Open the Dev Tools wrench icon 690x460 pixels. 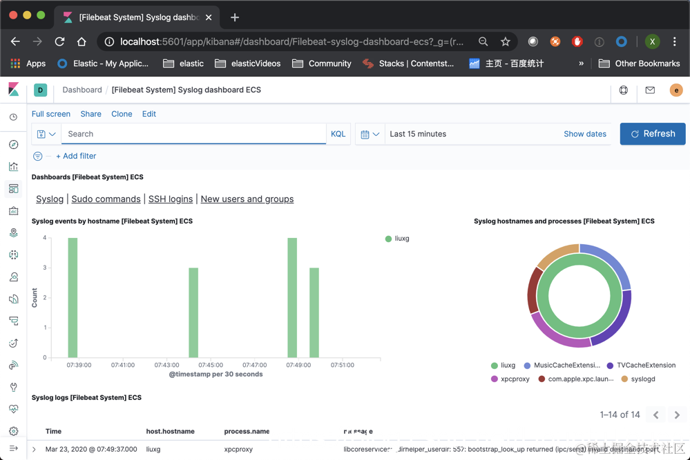pos(14,387)
